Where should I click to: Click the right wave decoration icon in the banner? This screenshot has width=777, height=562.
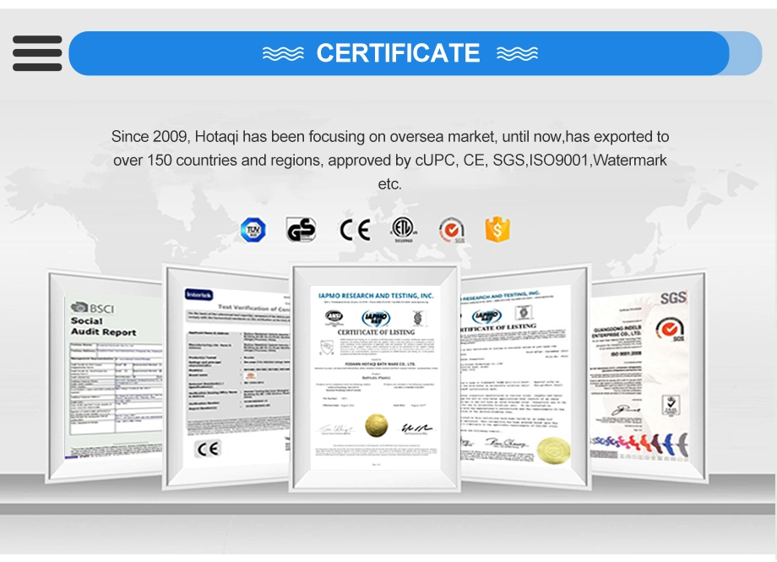coord(518,53)
